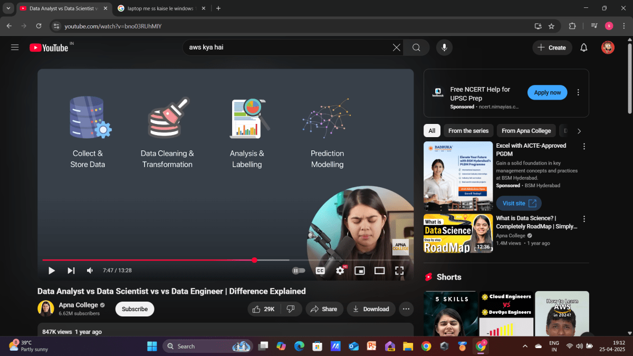The image size is (633, 356).
Task: Reload the page
Action: pos(39,26)
